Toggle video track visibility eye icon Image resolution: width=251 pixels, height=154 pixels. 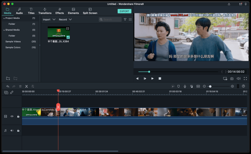click(x=12, y=116)
